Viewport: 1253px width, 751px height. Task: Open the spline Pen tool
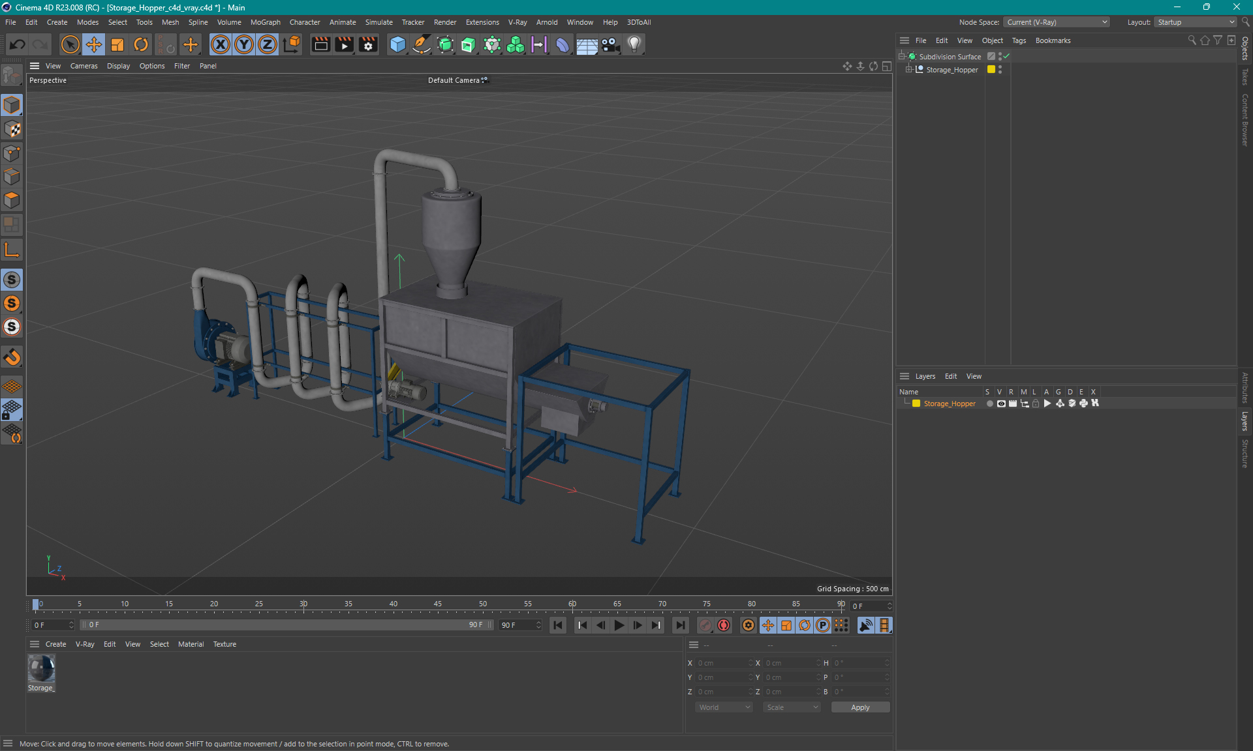point(422,44)
